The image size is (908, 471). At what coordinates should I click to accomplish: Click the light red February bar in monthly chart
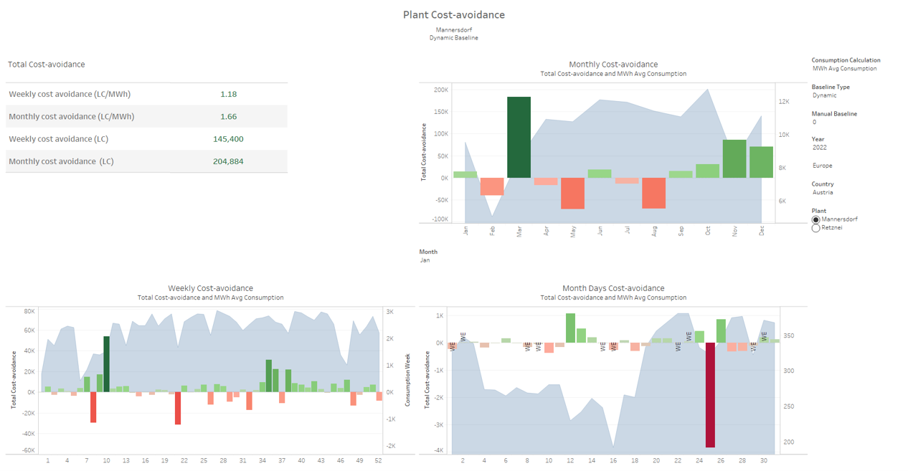[492, 186]
